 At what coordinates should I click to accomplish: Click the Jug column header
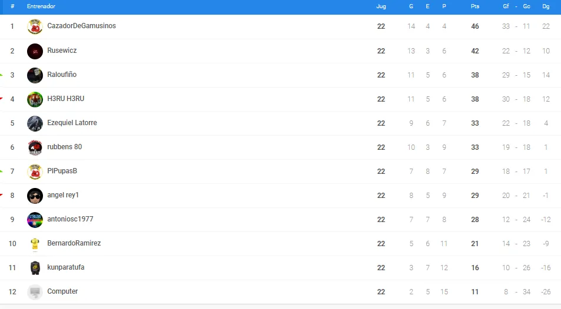381,6
